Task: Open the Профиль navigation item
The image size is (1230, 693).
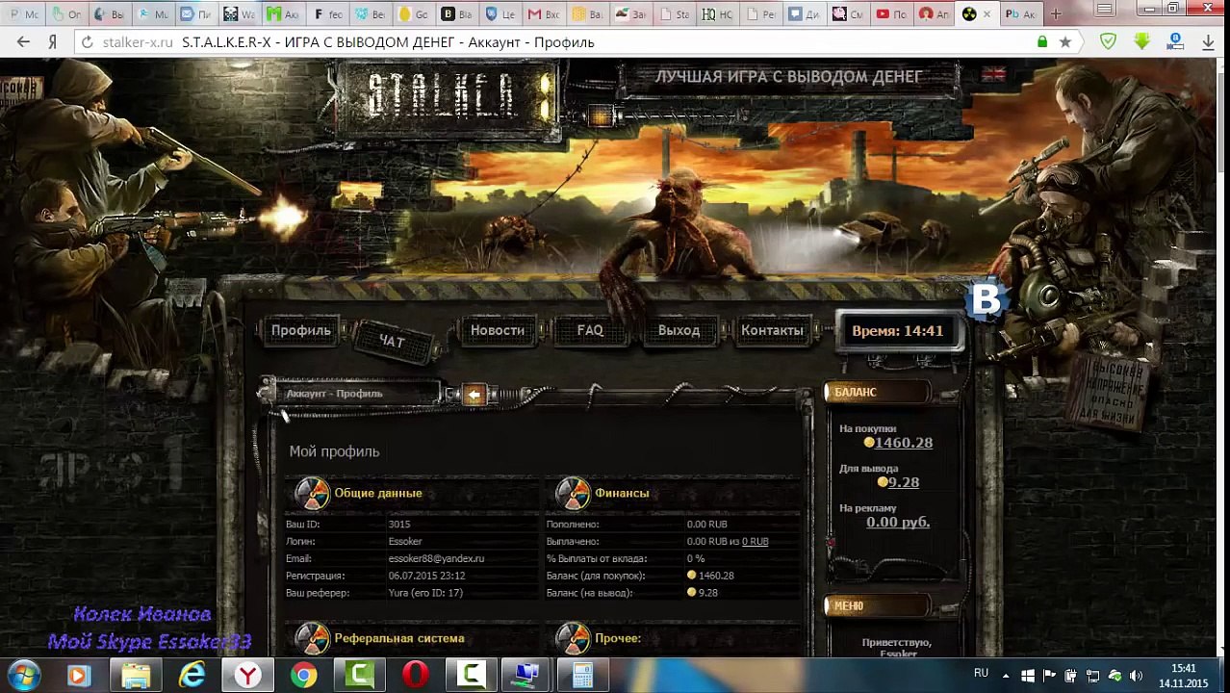Action: point(300,330)
